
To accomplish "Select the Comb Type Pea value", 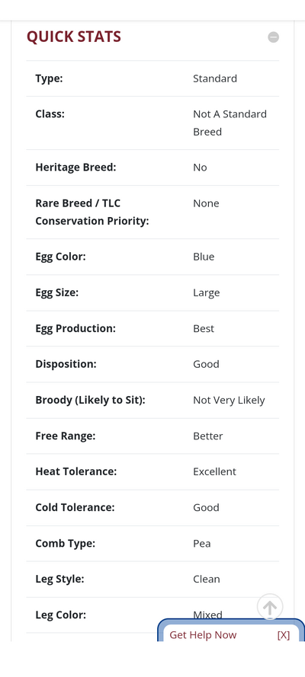I will click(x=202, y=543).
